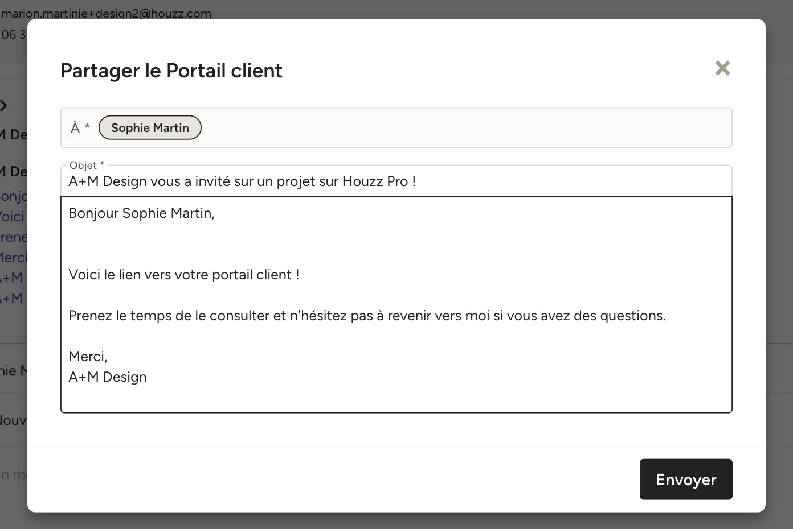Click the "Partager le Portail client" dialog heading
793x529 pixels.
(x=171, y=71)
